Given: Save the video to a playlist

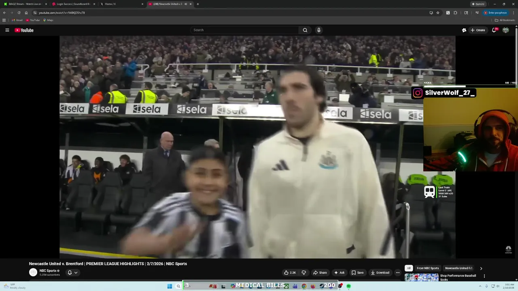Looking at the screenshot, I should (357, 272).
